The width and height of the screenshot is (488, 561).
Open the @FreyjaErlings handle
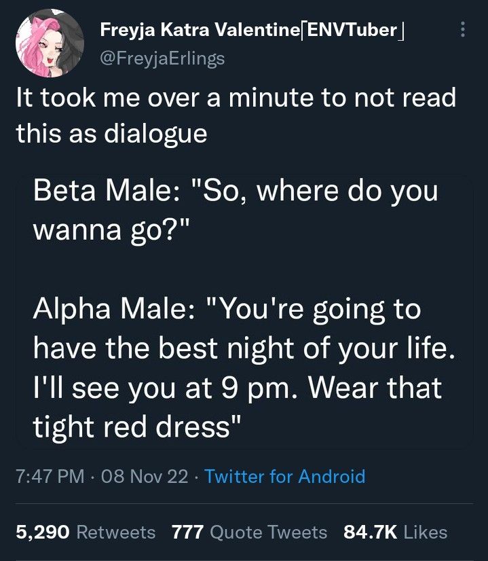(162, 58)
